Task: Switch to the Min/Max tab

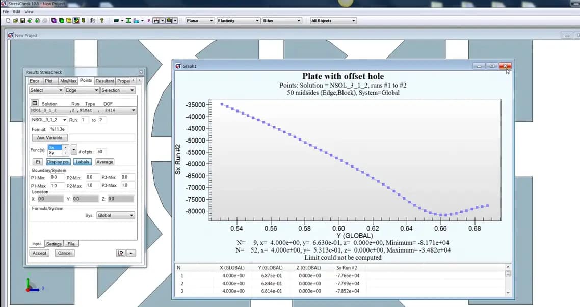Action: click(x=69, y=80)
